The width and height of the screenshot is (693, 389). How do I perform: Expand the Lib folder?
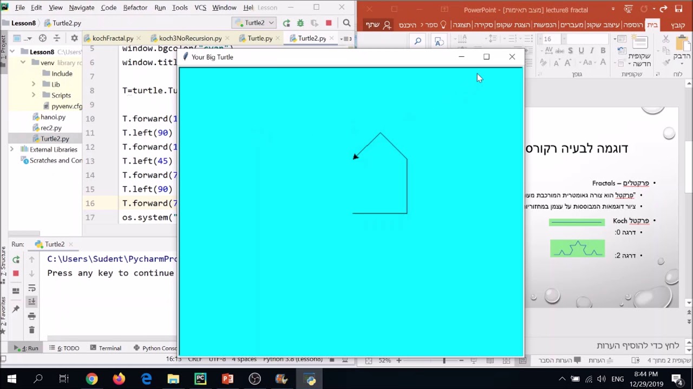coord(34,84)
